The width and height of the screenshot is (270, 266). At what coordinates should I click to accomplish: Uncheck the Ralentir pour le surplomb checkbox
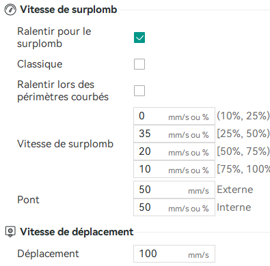[x=139, y=38]
